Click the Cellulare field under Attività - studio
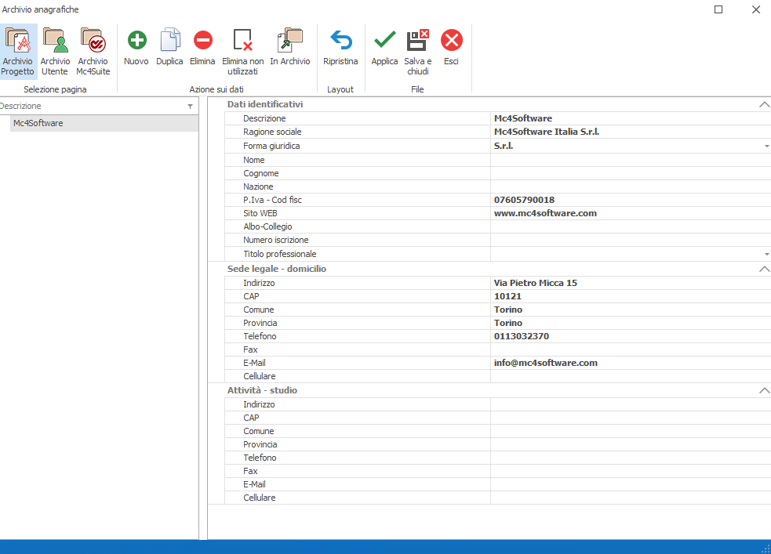This screenshot has height=554, width=771. (x=631, y=497)
